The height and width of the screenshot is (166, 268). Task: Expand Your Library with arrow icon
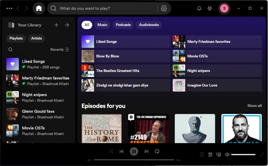(x=67, y=25)
